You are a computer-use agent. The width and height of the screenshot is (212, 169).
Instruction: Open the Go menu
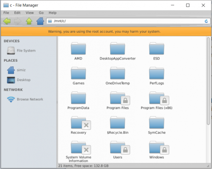pos(41,13)
